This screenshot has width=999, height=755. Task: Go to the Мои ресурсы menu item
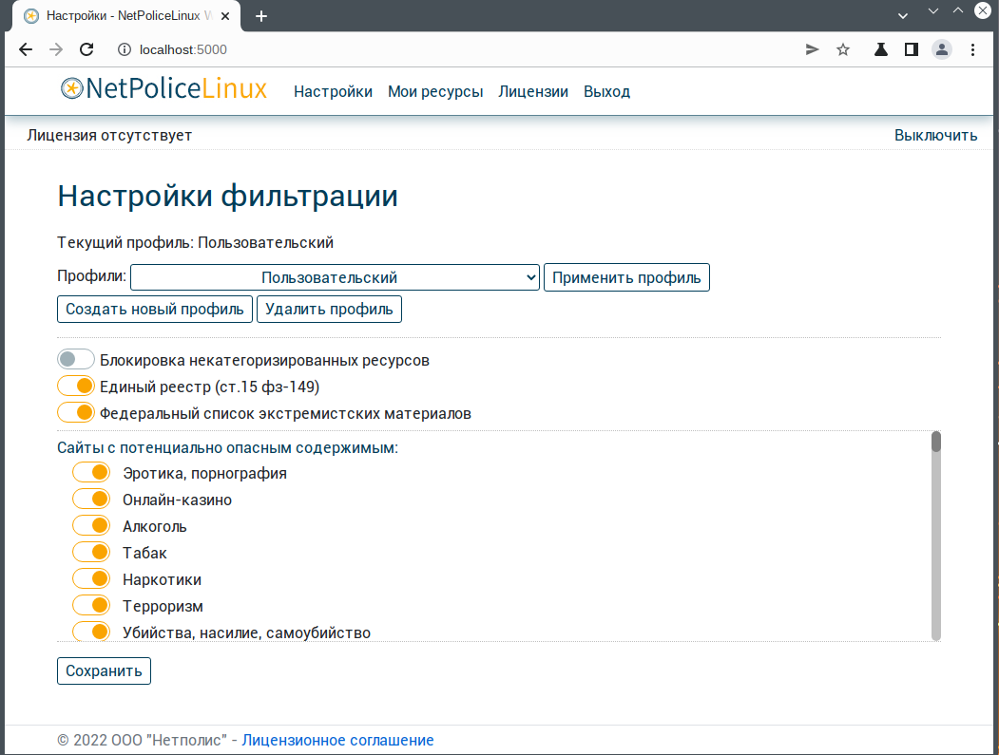435,91
